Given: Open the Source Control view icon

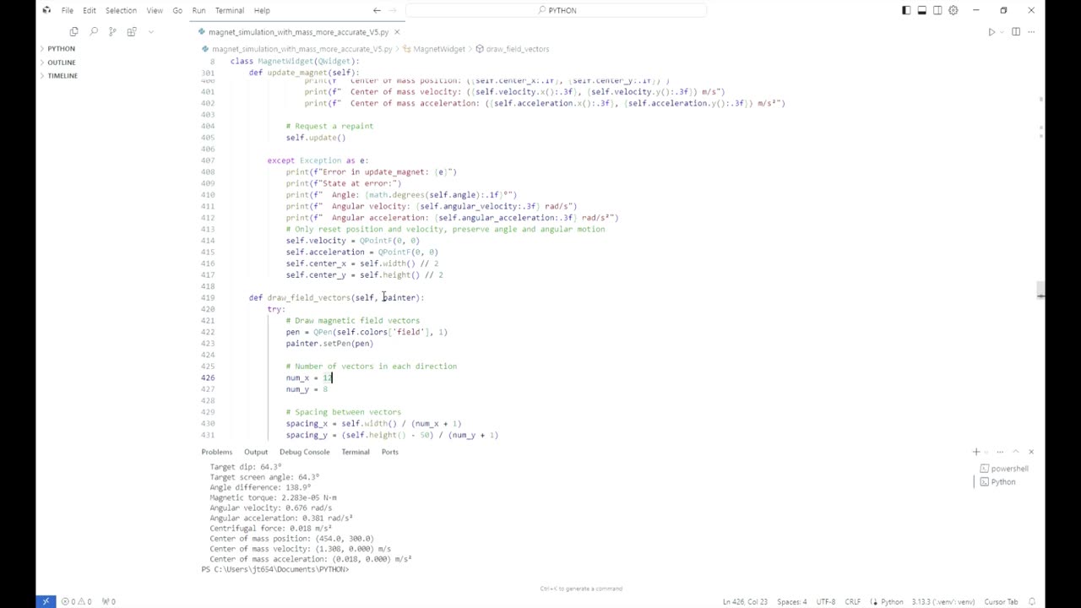Looking at the screenshot, I should [x=112, y=32].
